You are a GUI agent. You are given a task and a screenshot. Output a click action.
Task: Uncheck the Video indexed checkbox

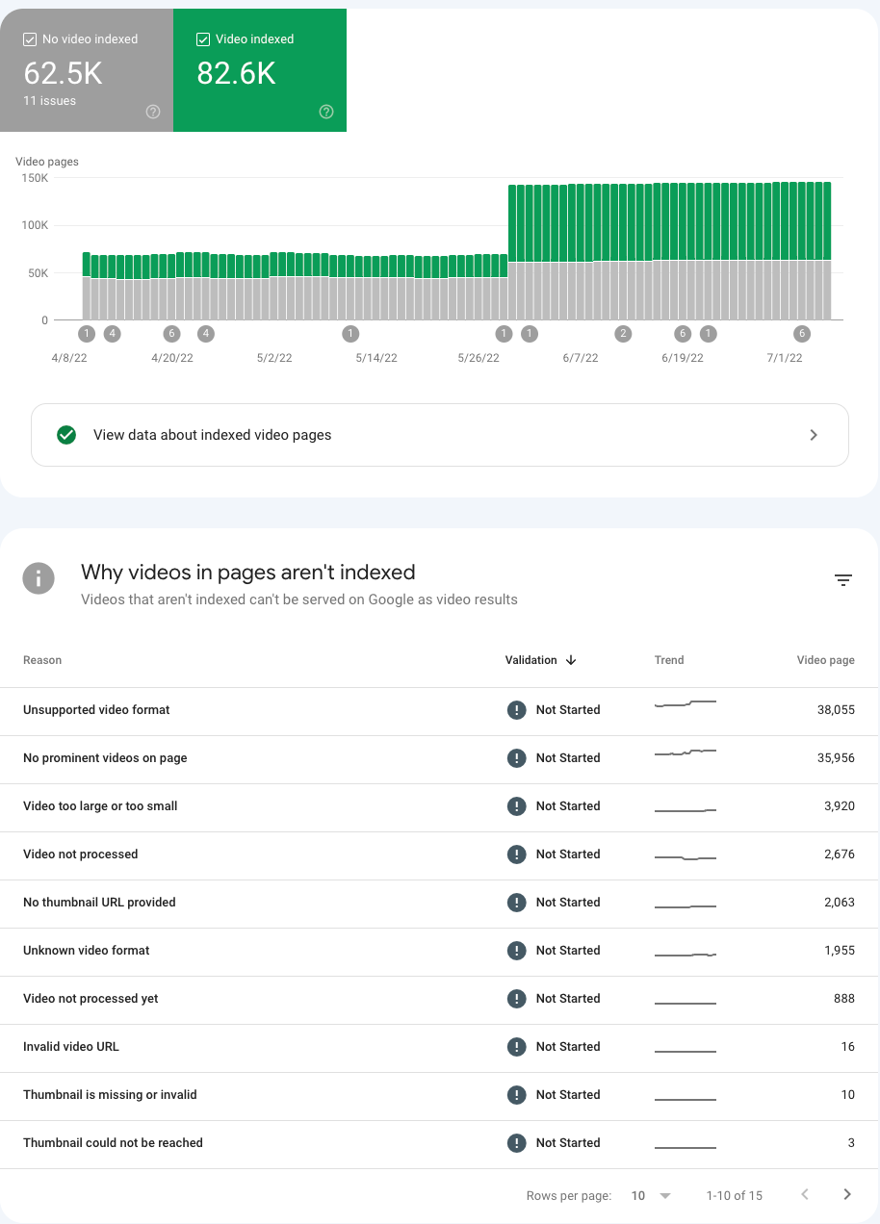202,38
